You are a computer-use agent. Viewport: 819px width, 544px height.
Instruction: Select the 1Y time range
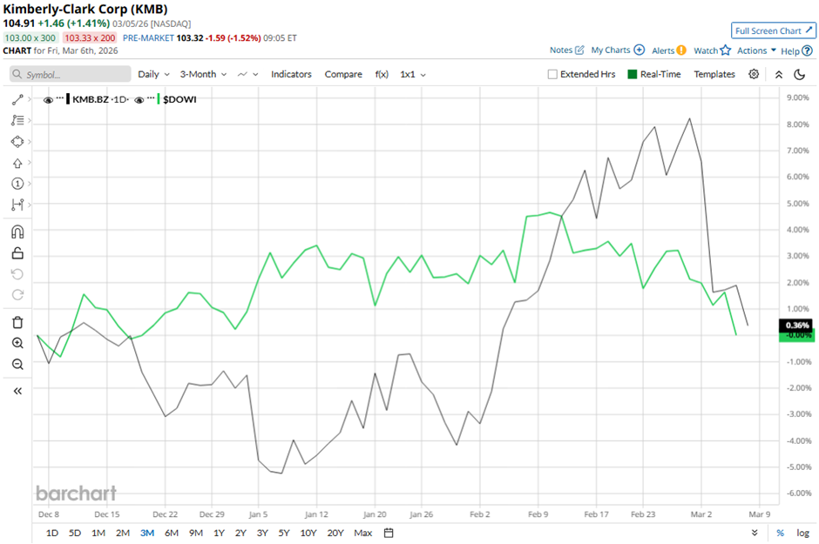tap(219, 533)
